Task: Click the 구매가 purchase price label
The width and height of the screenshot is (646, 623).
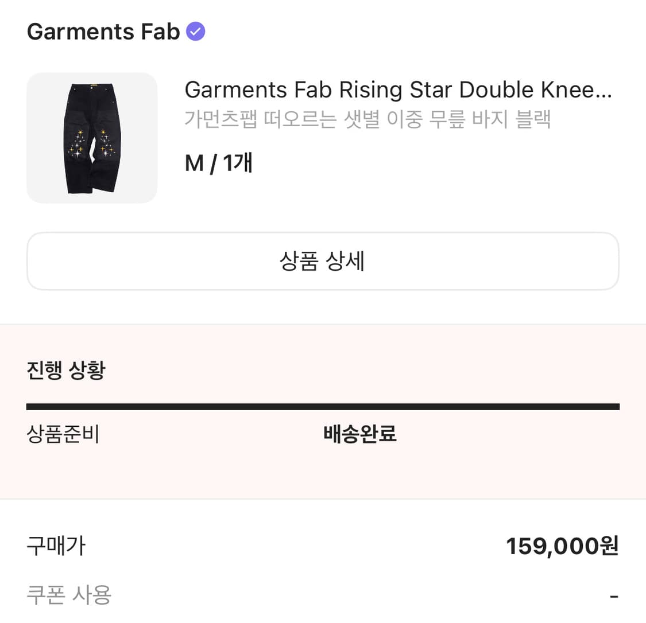Action: [55, 547]
